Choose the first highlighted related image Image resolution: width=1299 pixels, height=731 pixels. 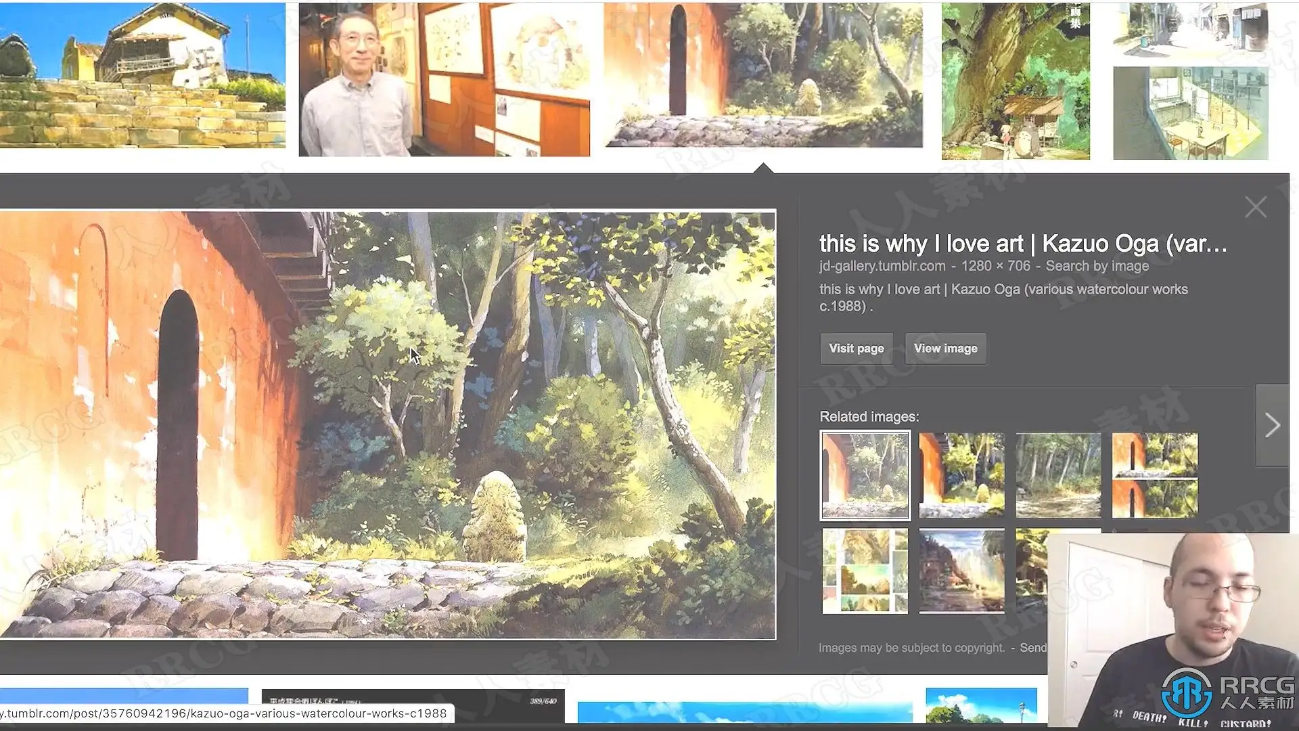[x=865, y=475]
